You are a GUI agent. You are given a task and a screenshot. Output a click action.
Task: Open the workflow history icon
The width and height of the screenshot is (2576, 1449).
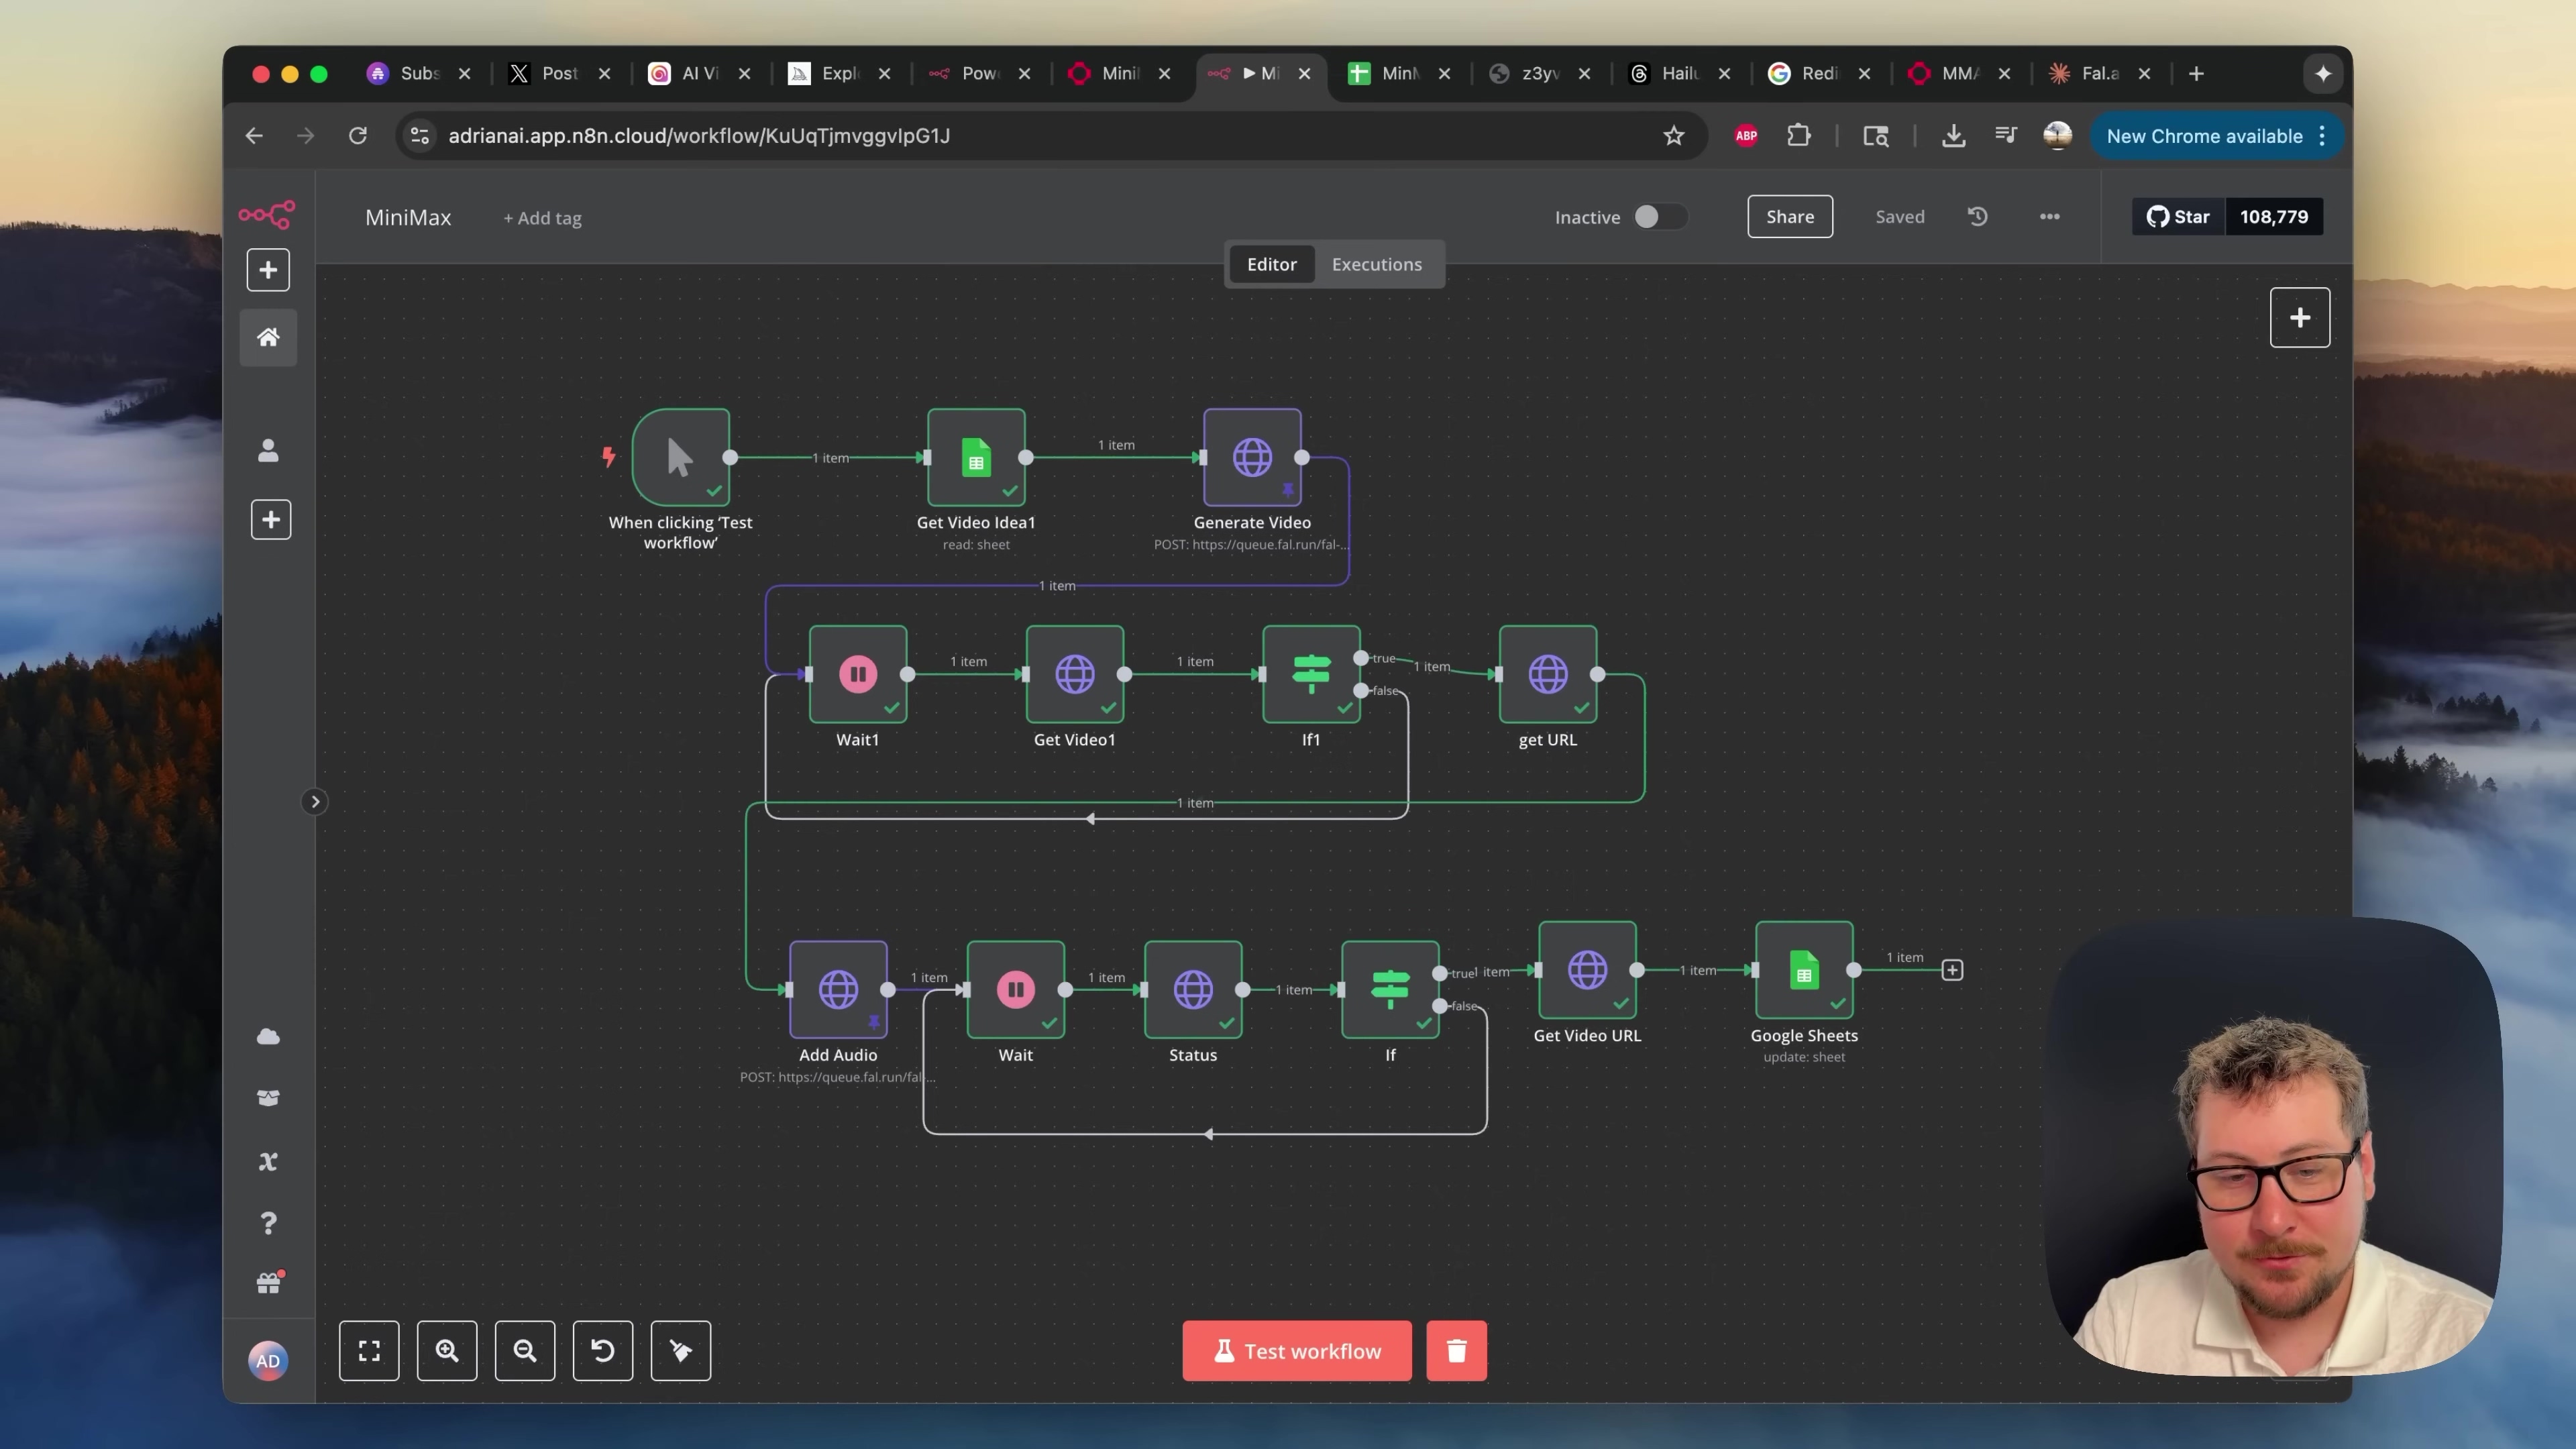coord(1978,217)
